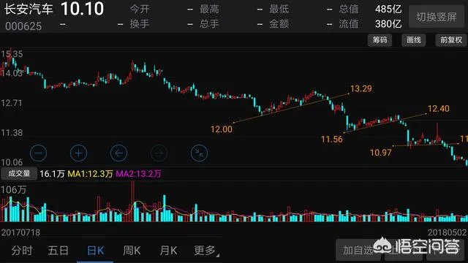
Task: Tap the 换手 turnover rate field
Action: pos(161,24)
